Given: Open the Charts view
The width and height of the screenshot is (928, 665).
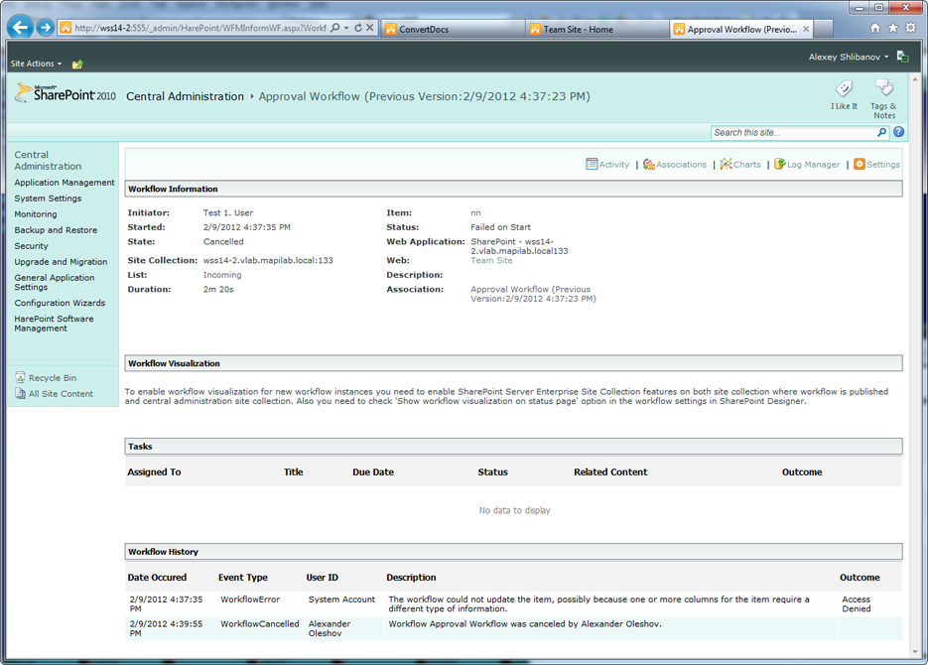Looking at the screenshot, I should point(740,165).
